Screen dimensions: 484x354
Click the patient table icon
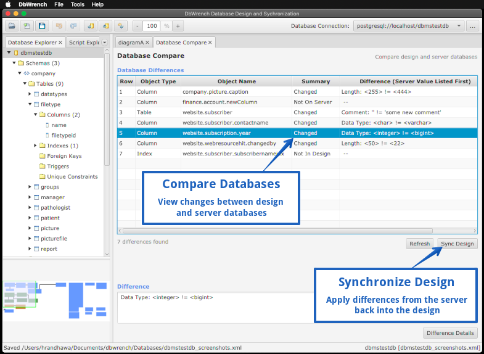pos(36,218)
